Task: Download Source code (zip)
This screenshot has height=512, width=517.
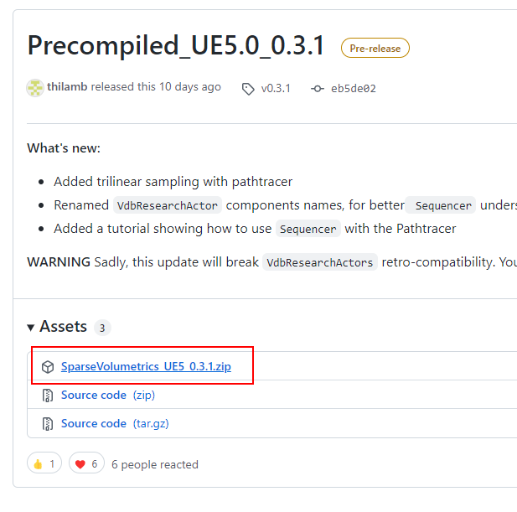Action: (94, 396)
